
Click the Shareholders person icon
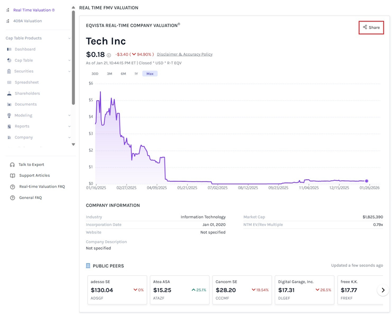(x=9, y=93)
